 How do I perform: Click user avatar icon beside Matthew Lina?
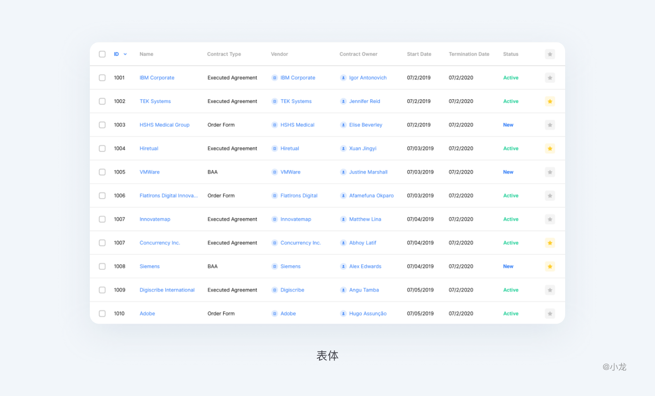[x=343, y=219]
